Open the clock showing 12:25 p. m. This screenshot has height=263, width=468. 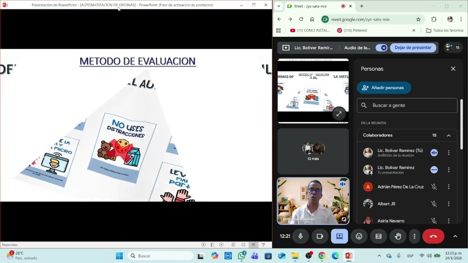(453, 255)
